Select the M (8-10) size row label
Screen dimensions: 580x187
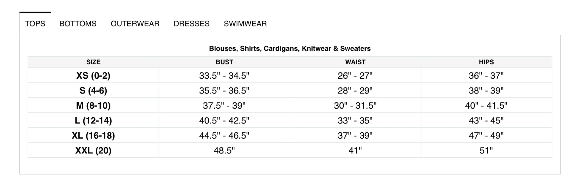93,105
